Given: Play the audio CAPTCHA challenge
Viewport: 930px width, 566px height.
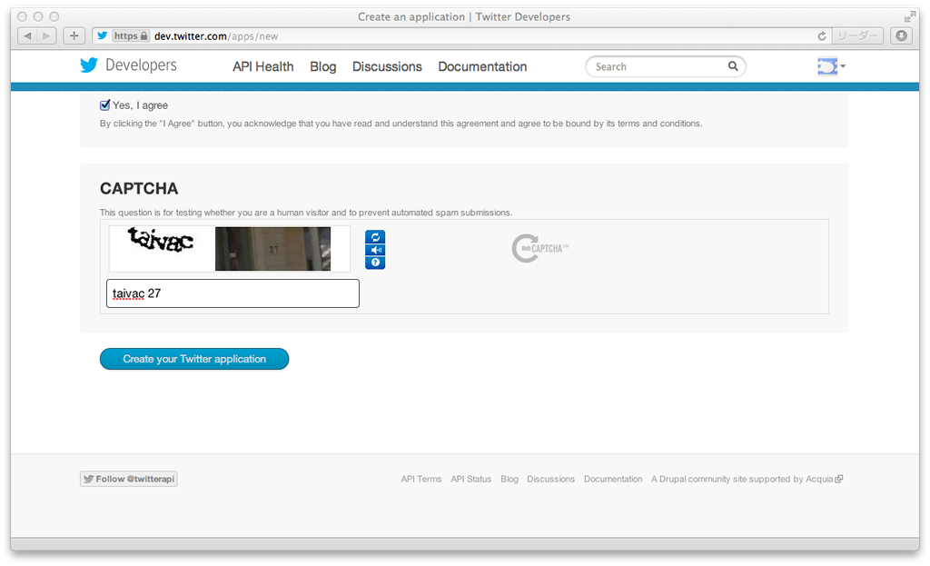Looking at the screenshot, I should [x=375, y=250].
